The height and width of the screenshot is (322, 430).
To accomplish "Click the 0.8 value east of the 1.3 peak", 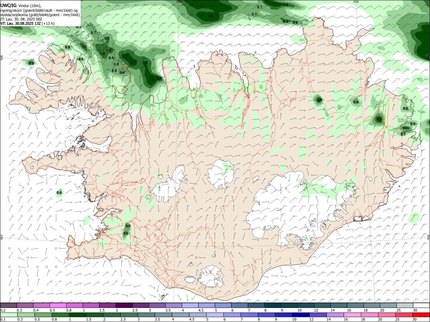I will 356,102.
